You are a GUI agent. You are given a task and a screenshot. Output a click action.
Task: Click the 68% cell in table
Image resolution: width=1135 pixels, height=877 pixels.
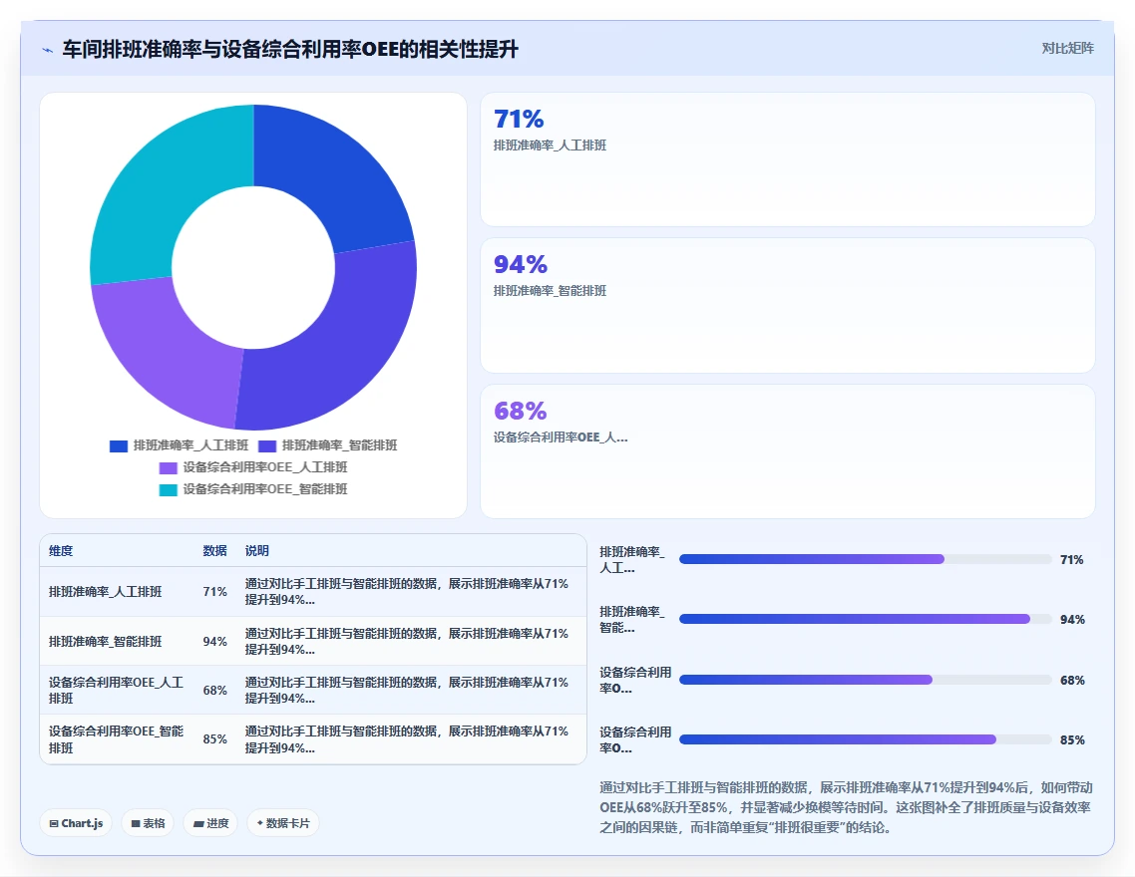coord(215,691)
